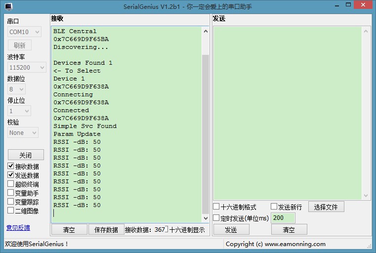This screenshot has height=253, width=376.
Task: Click the timed send interval field showing 200
Action: tap(283, 218)
